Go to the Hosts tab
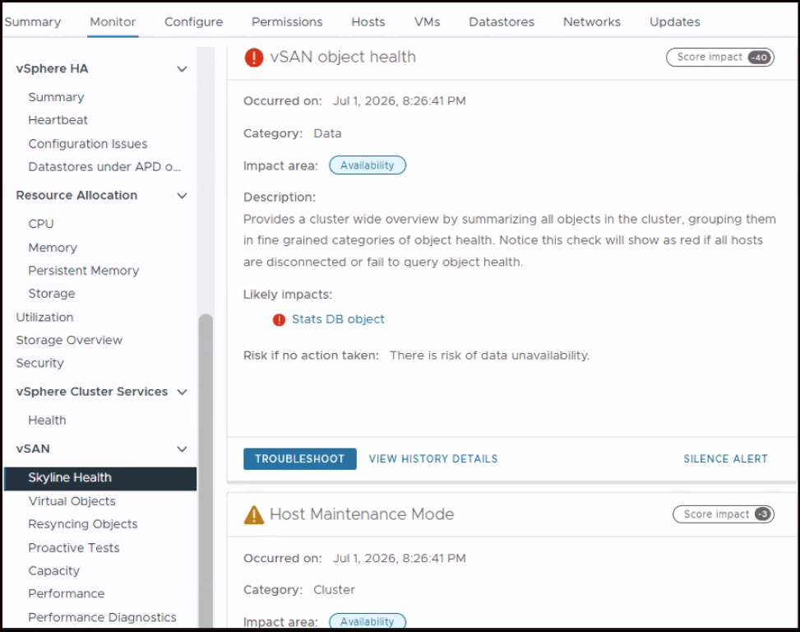The height and width of the screenshot is (632, 800). tap(368, 22)
